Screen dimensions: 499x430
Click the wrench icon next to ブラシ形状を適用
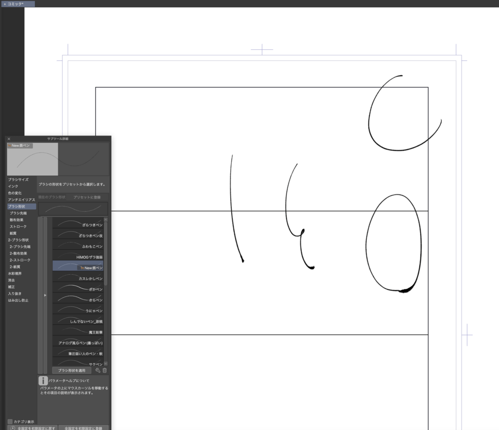click(x=98, y=371)
